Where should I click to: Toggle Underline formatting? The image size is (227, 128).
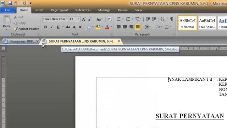point(58,27)
